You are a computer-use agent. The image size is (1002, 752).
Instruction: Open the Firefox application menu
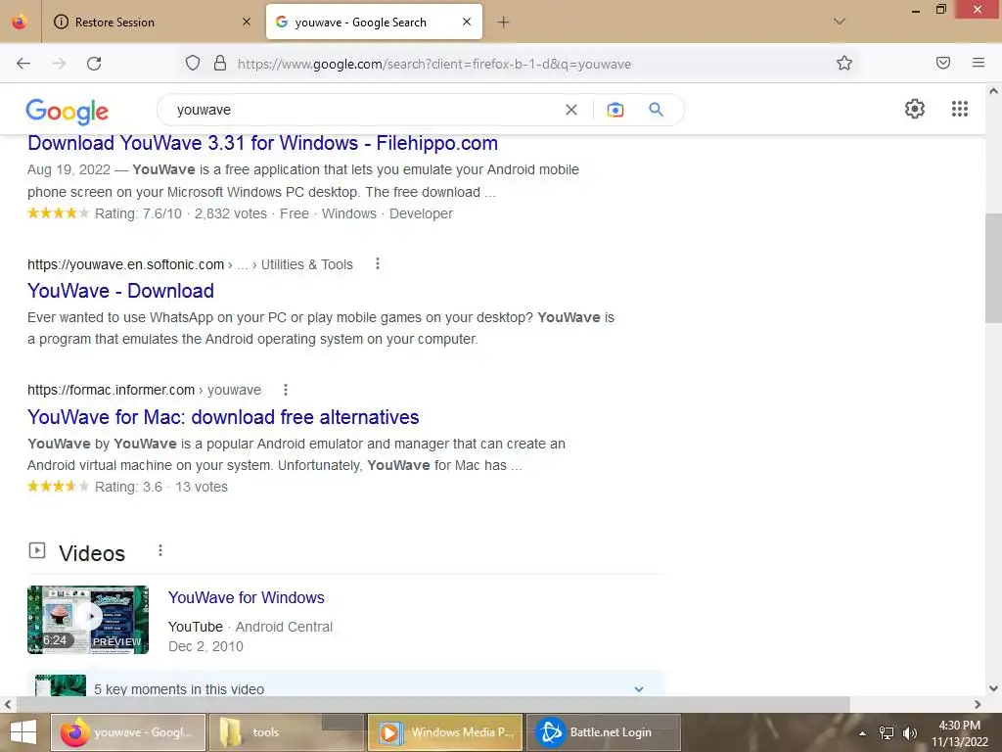(979, 63)
